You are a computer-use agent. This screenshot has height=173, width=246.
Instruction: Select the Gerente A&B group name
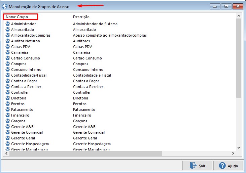tap(23, 127)
